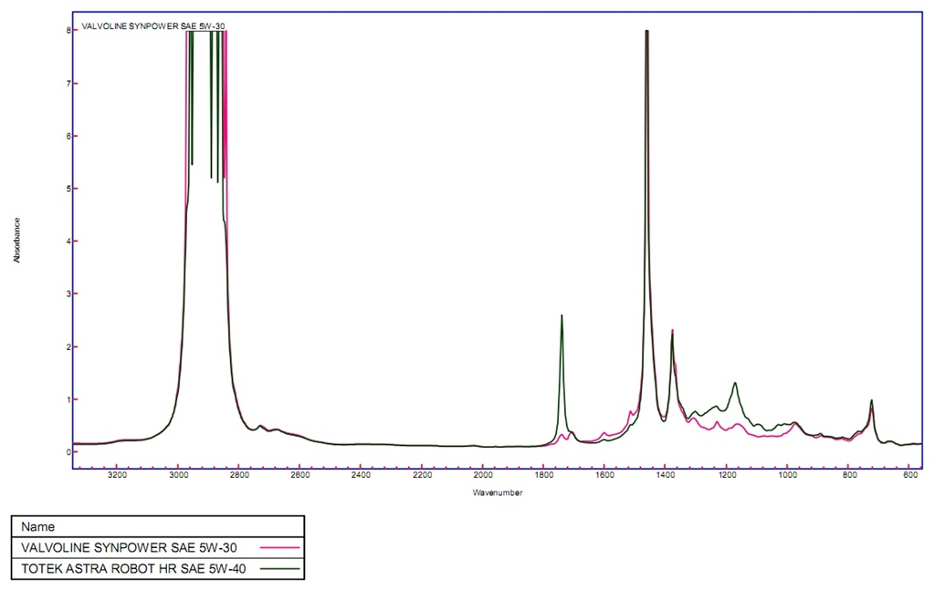935x590 pixels.
Task: Click the dark green Totek line color sample
Action: coord(279,568)
